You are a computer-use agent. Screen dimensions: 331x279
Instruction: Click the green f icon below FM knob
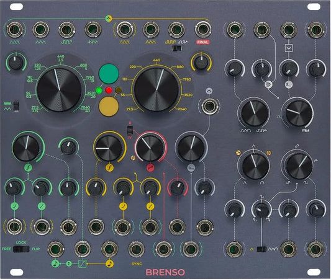tap(29, 168)
